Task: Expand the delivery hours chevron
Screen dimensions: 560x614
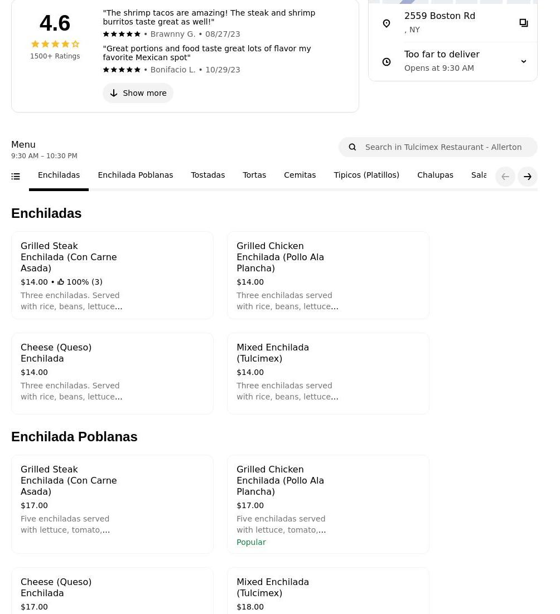Action: [523, 61]
